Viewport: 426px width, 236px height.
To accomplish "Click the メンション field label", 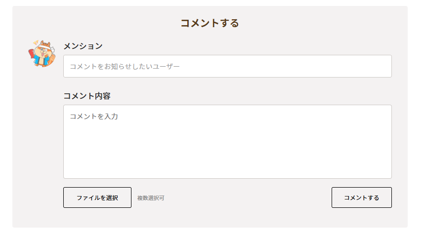I will pos(83,46).
